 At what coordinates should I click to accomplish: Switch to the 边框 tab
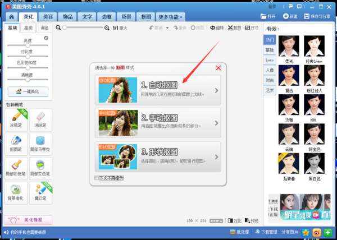(x=107, y=17)
